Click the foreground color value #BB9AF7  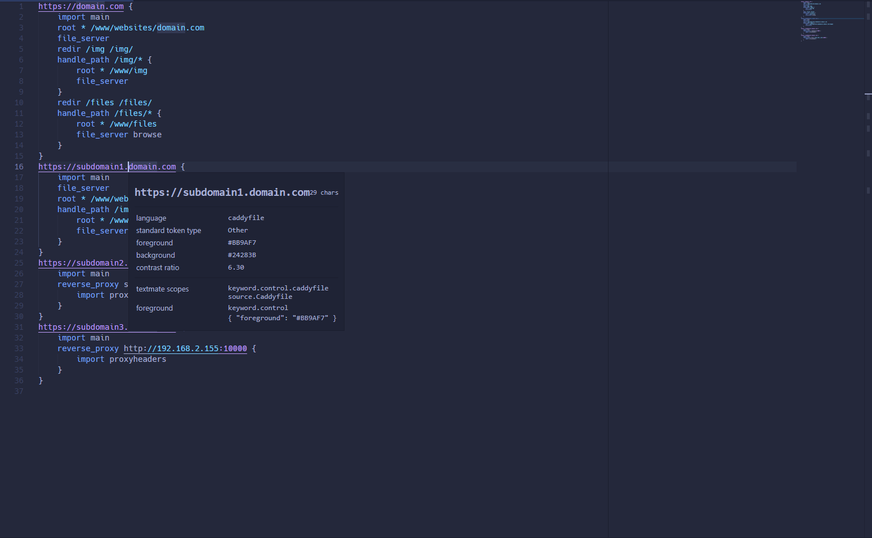(x=242, y=242)
